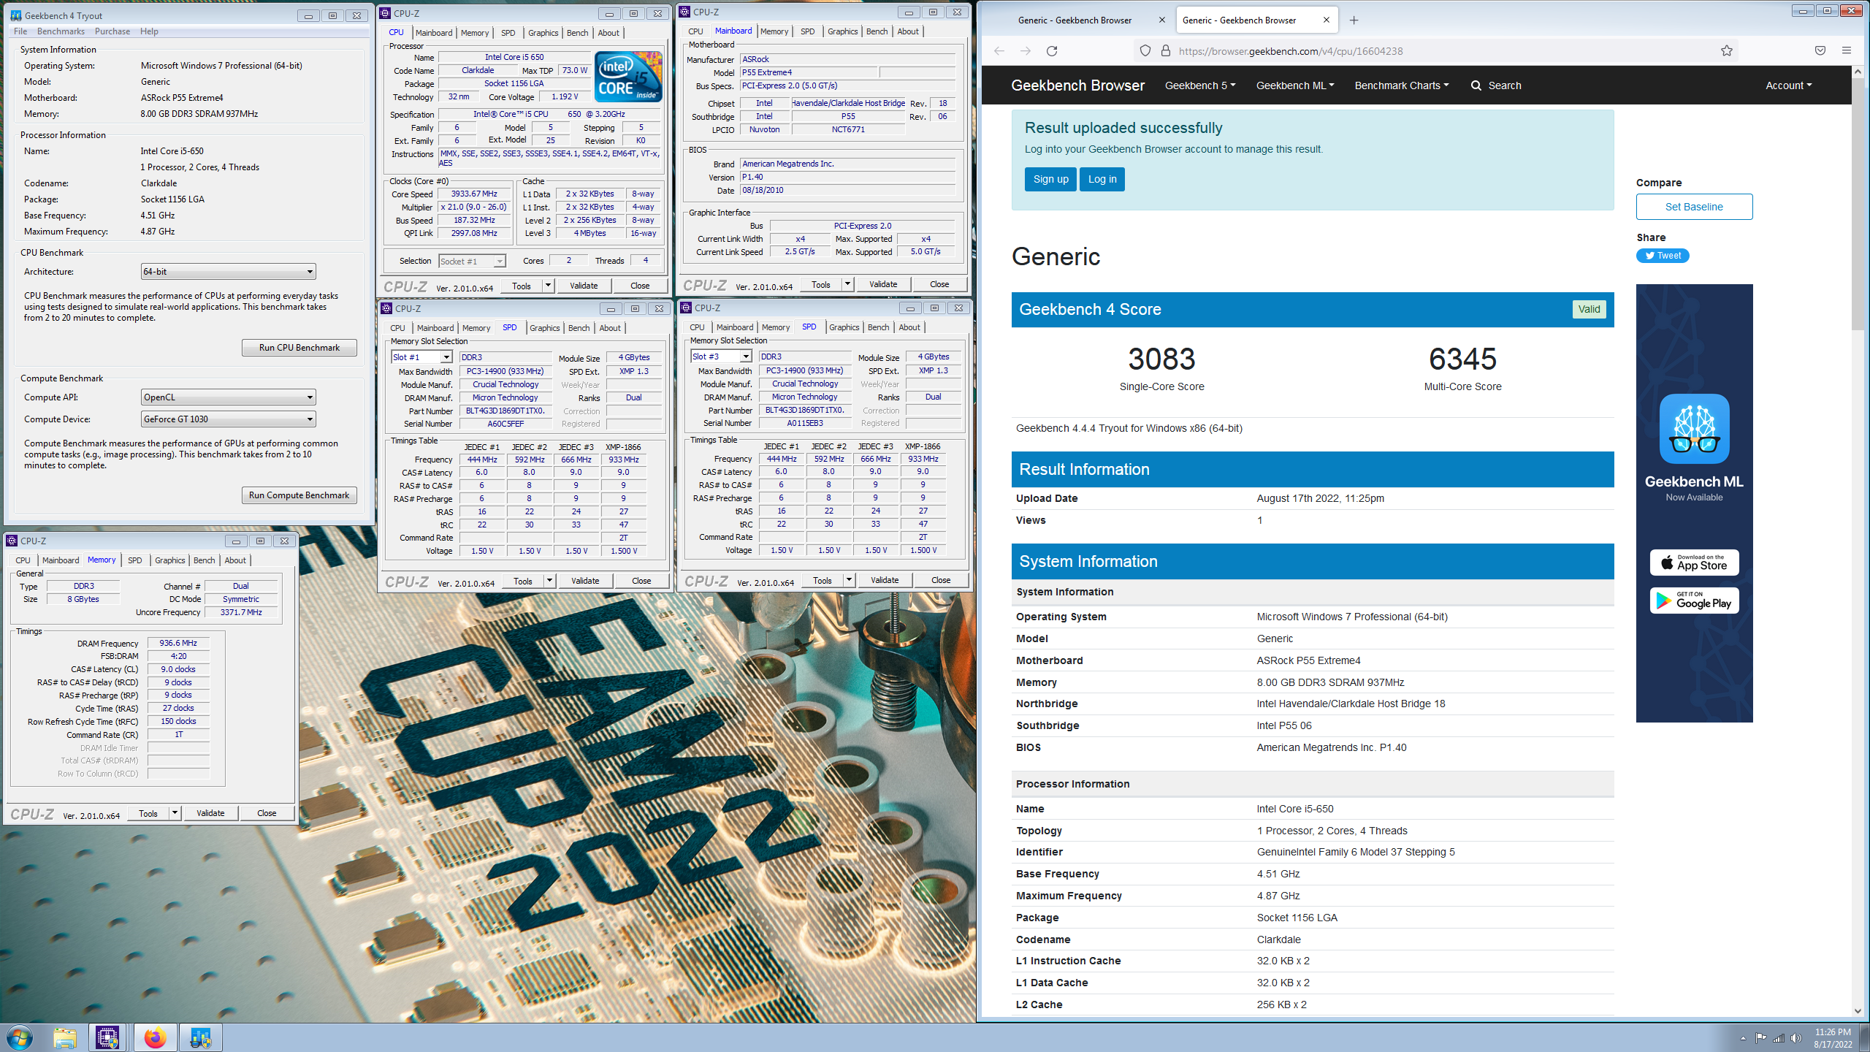Viewport: 1870px width, 1052px height.
Task: Click Validate in CPU-Z Memory window
Action: point(210,813)
